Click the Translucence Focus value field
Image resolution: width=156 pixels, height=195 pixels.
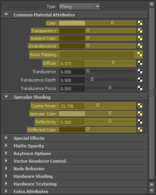tap(72, 88)
